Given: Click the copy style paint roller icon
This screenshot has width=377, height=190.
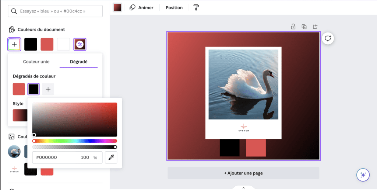Looking at the screenshot, I should (196, 7).
